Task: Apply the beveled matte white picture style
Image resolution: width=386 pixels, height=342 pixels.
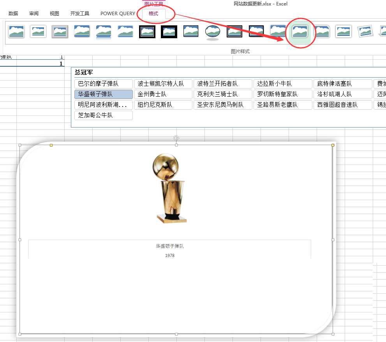Action: point(38,32)
